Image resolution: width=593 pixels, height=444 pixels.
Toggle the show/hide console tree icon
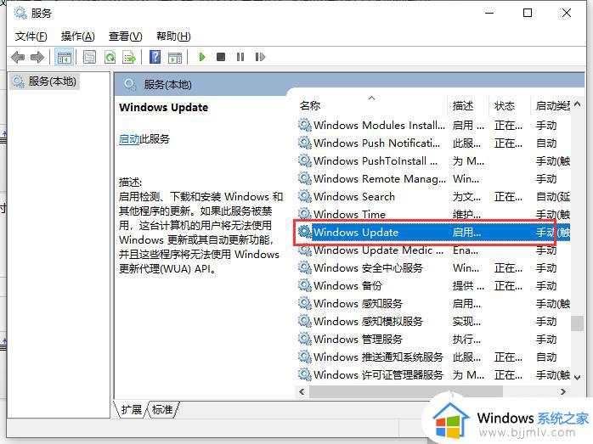tap(65, 58)
